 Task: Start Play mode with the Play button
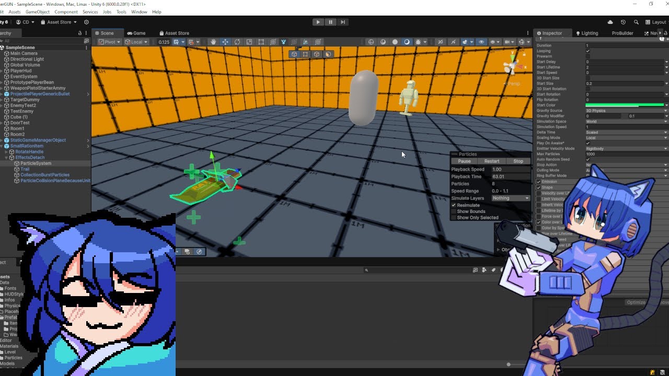pos(318,22)
